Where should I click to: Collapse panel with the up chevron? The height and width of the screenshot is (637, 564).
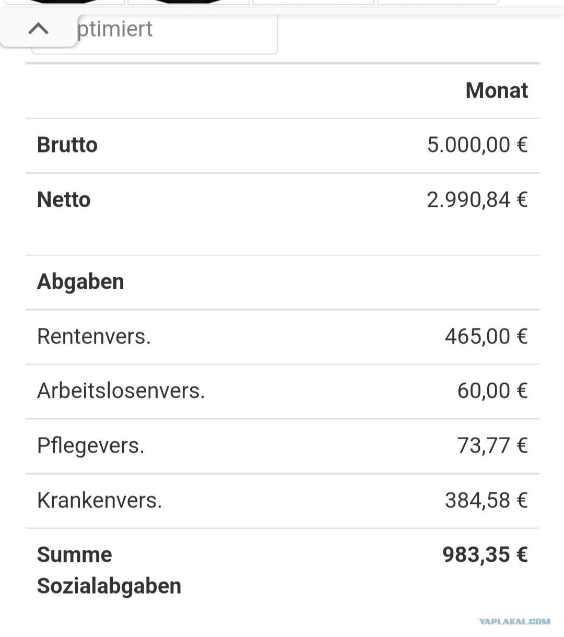point(38,29)
